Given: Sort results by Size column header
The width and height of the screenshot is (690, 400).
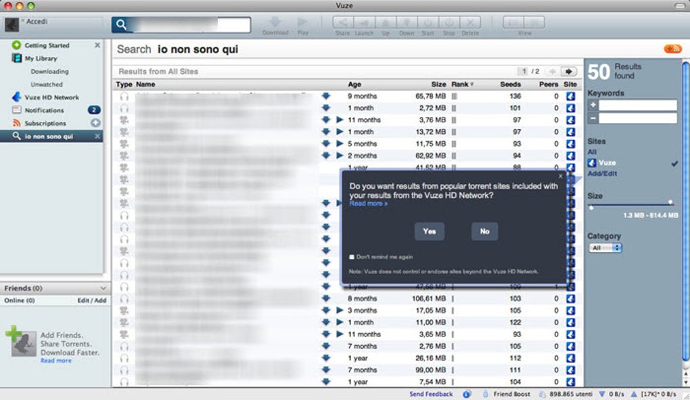Looking at the screenshot, I should tap(438, 84).
